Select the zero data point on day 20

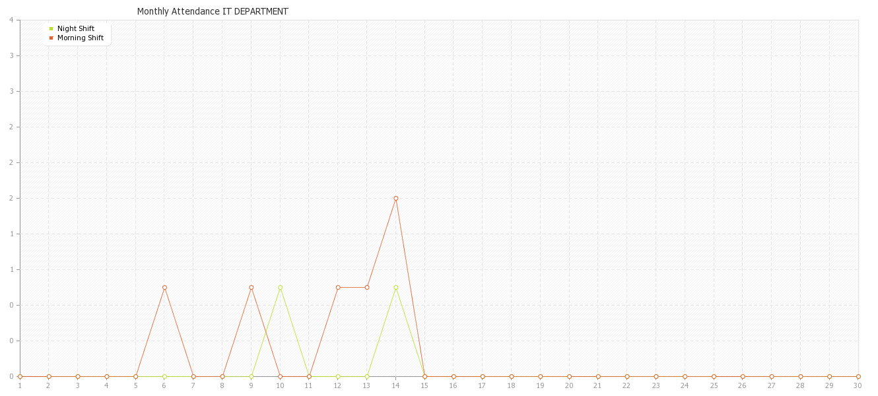pyautogui.click(x=569, y=376)
